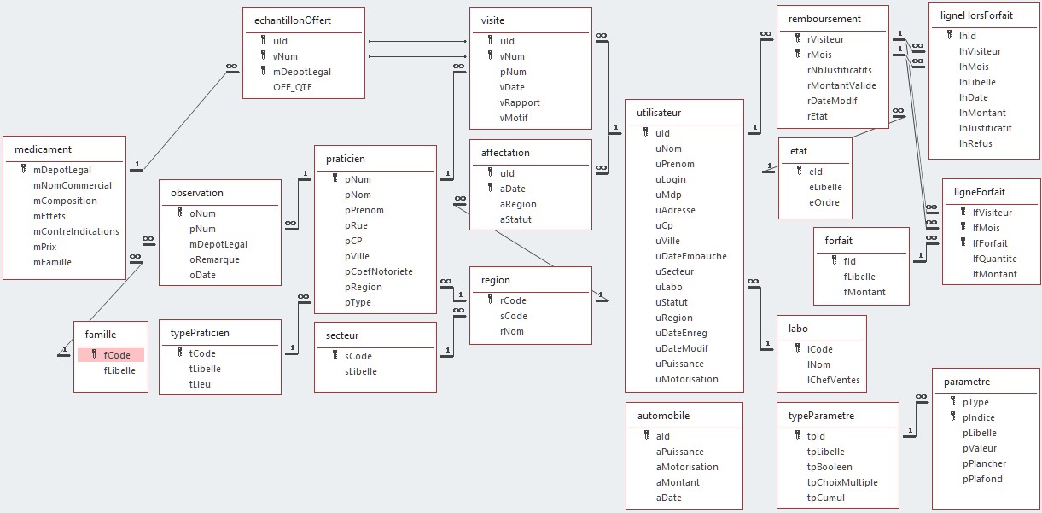This screenshot has width=1042, height=513.
Task: Click the aStatut field in affectation table
Action: (x=517, y=219)
